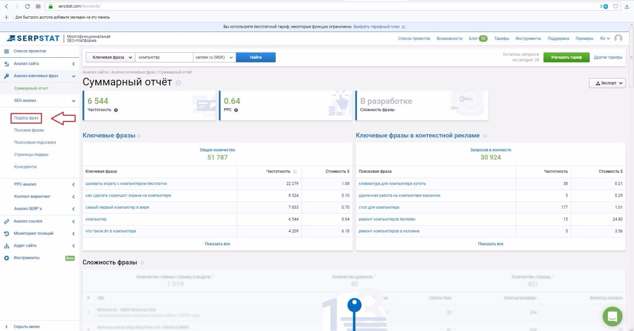Open keyword ремонт компьютеров беляево
This screenshot has height=331, width=634.
pyautogui.click(x=387, y=219)
